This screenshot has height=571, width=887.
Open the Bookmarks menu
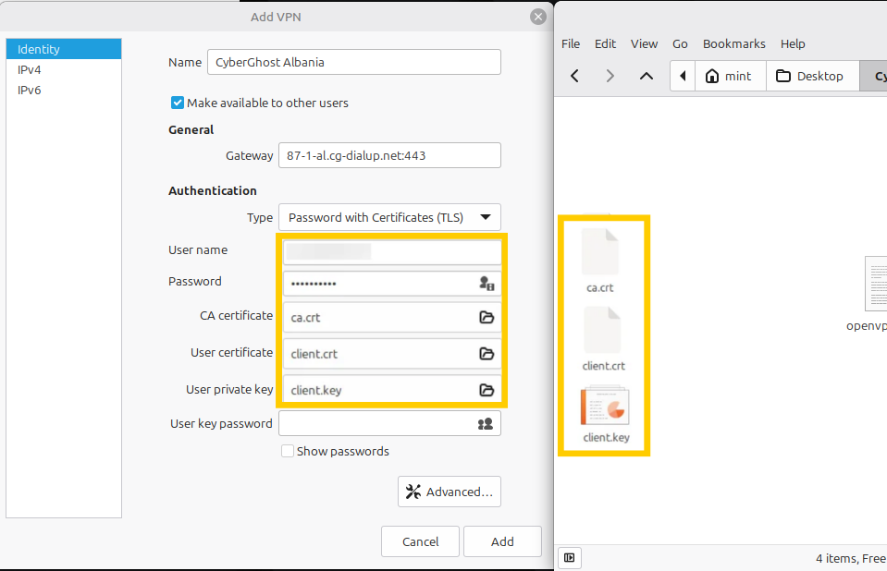tap(733, 44)
